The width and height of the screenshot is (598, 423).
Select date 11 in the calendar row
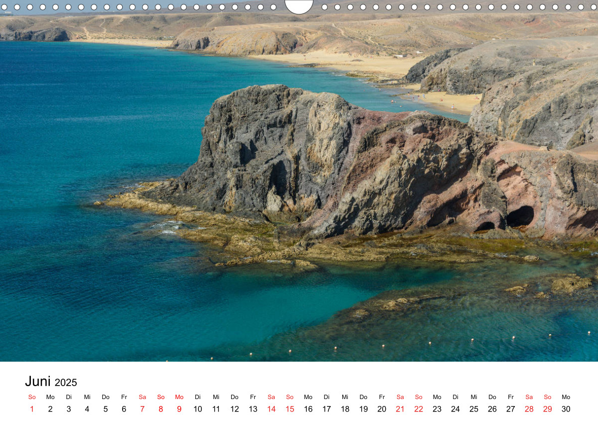point(216,409)
